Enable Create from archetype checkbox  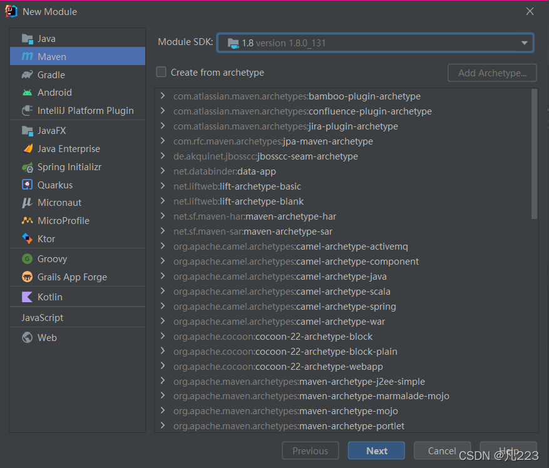click(x=161, y=72)
